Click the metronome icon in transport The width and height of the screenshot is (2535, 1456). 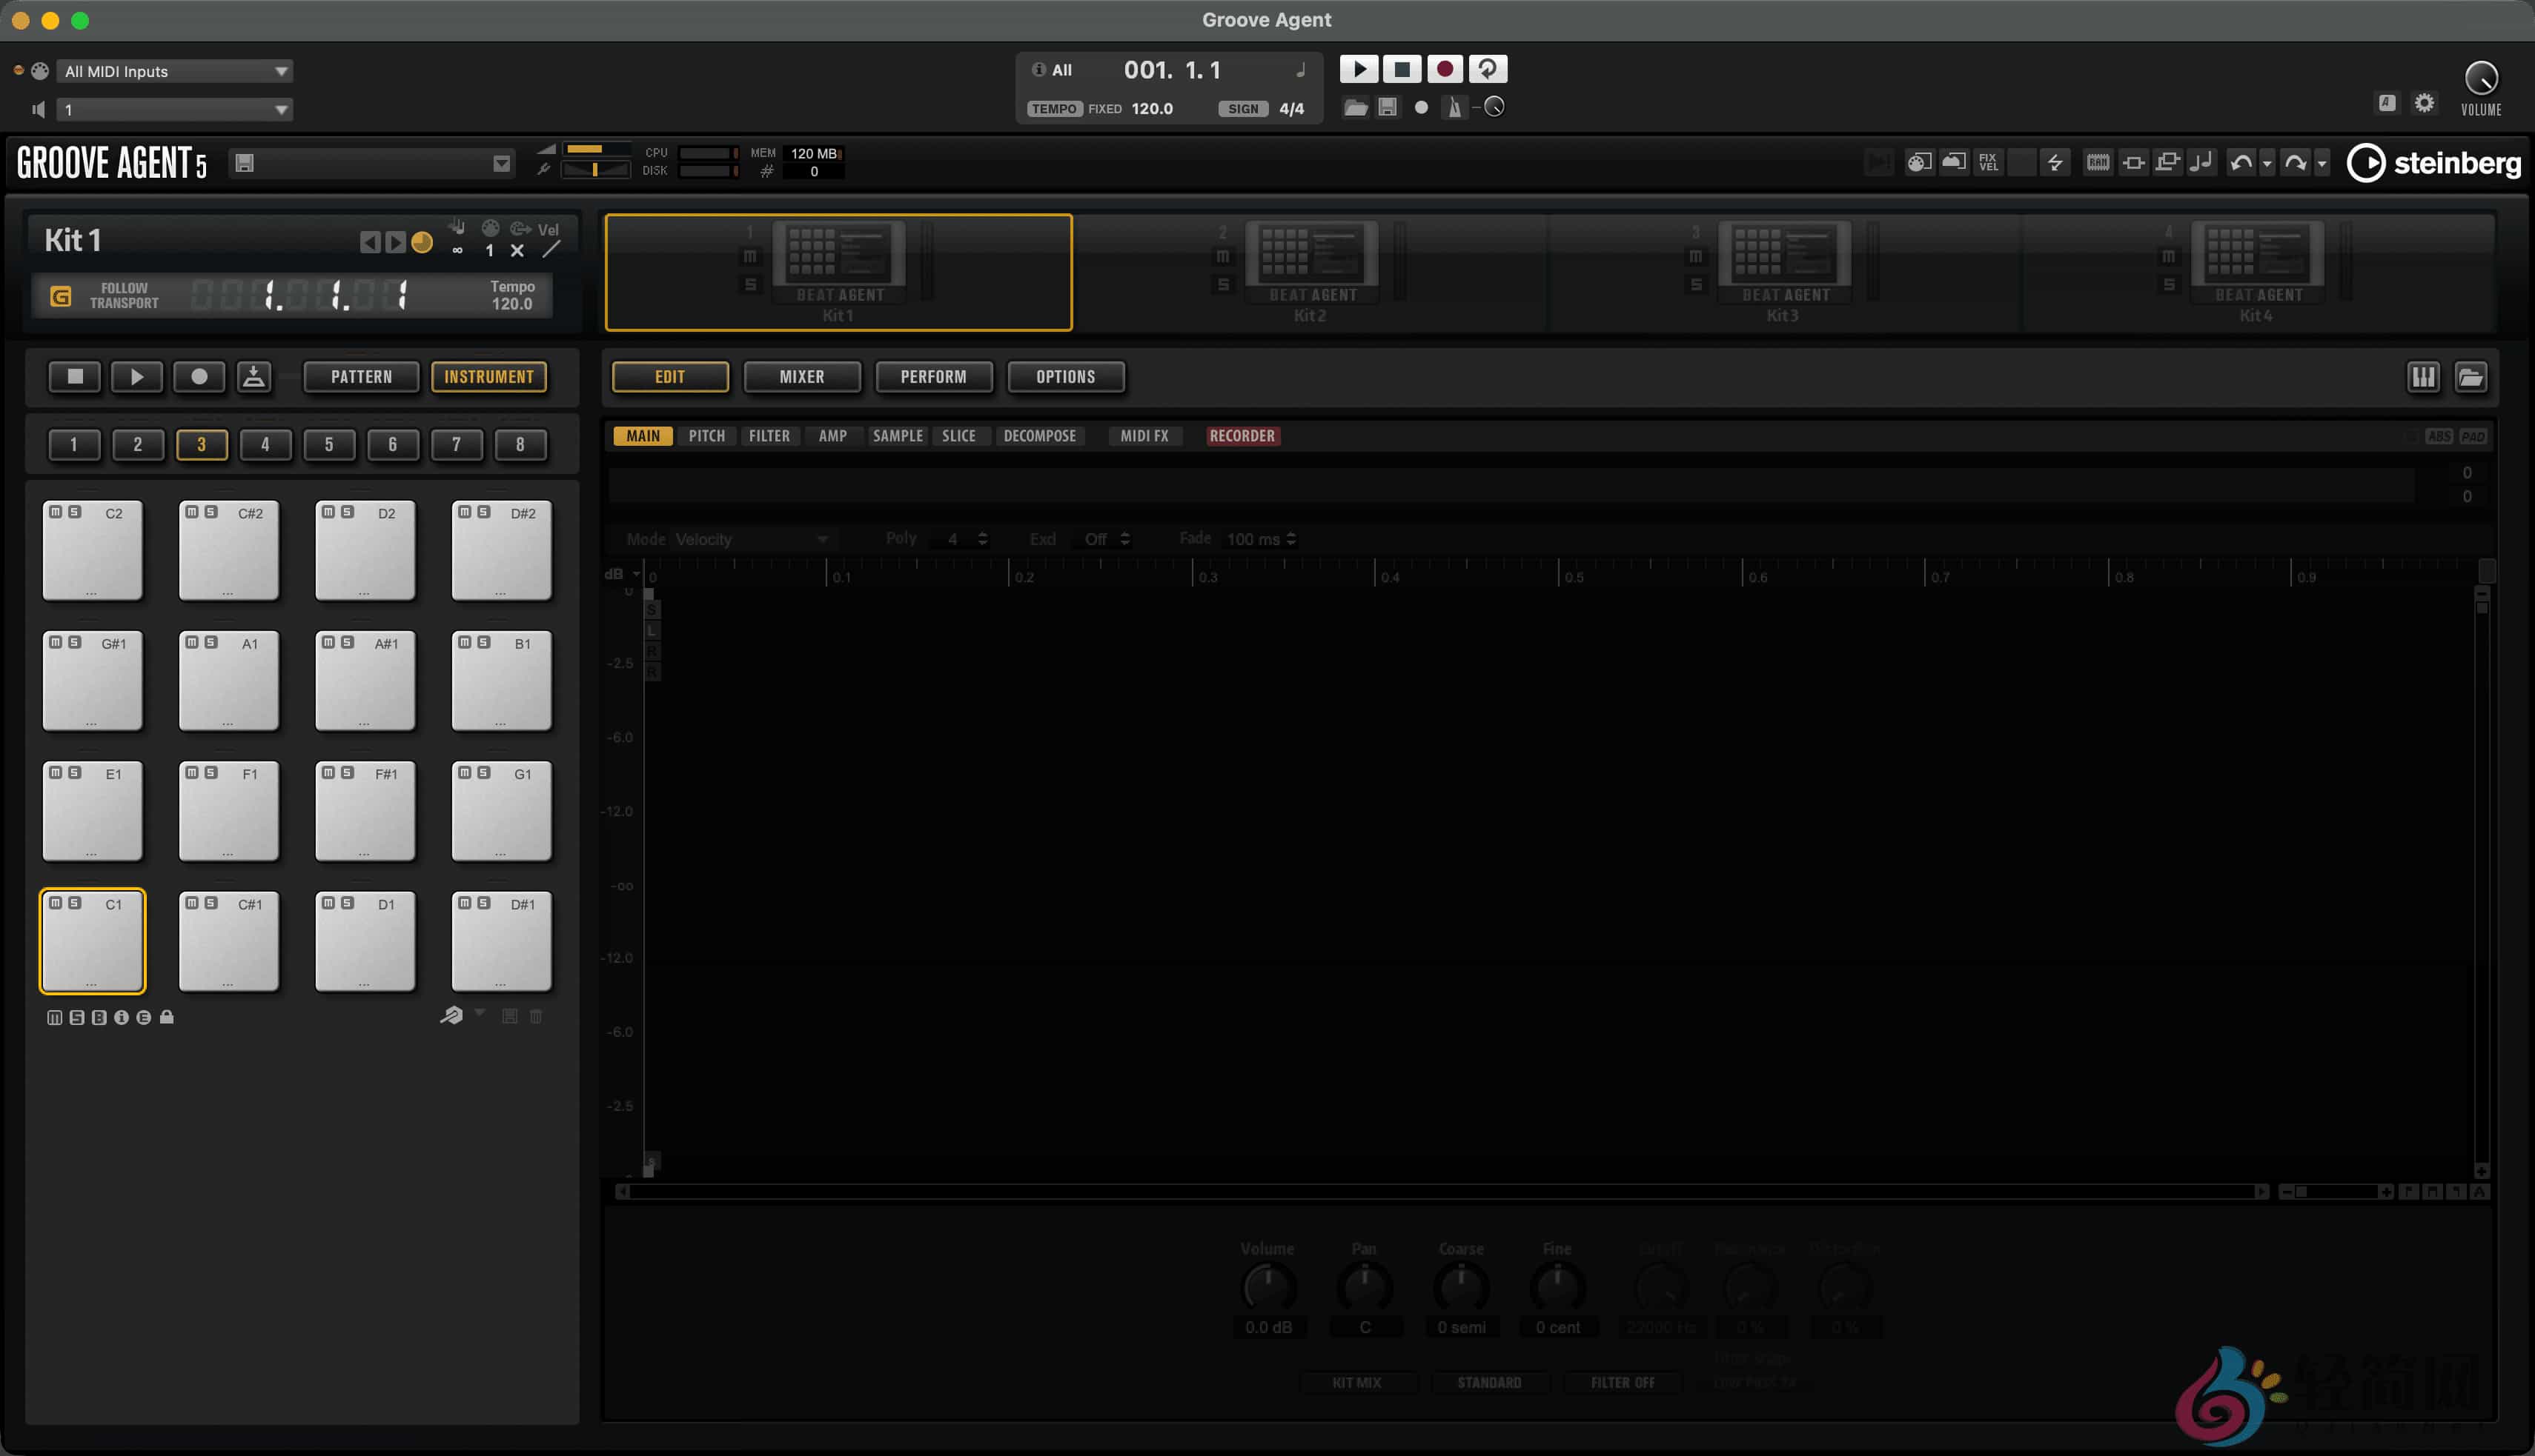(1454, 107)
